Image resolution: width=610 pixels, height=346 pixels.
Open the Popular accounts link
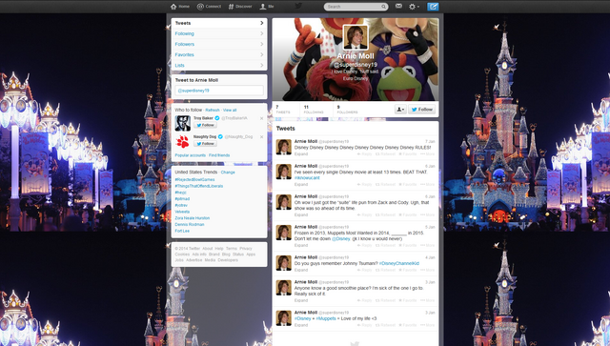[191, 155]
